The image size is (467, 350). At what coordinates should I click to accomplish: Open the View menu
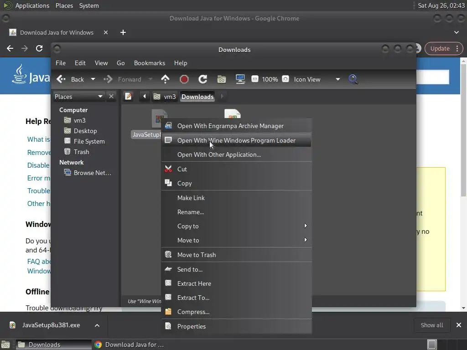click(x=101, y=63)
